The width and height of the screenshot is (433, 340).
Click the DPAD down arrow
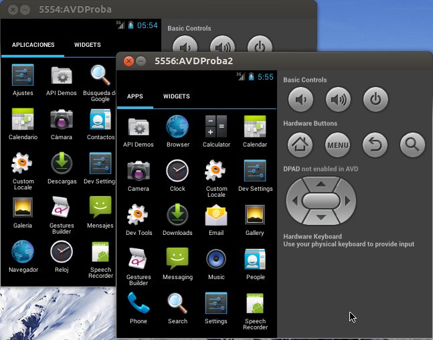pyautogui.click(x=321, y=218)
